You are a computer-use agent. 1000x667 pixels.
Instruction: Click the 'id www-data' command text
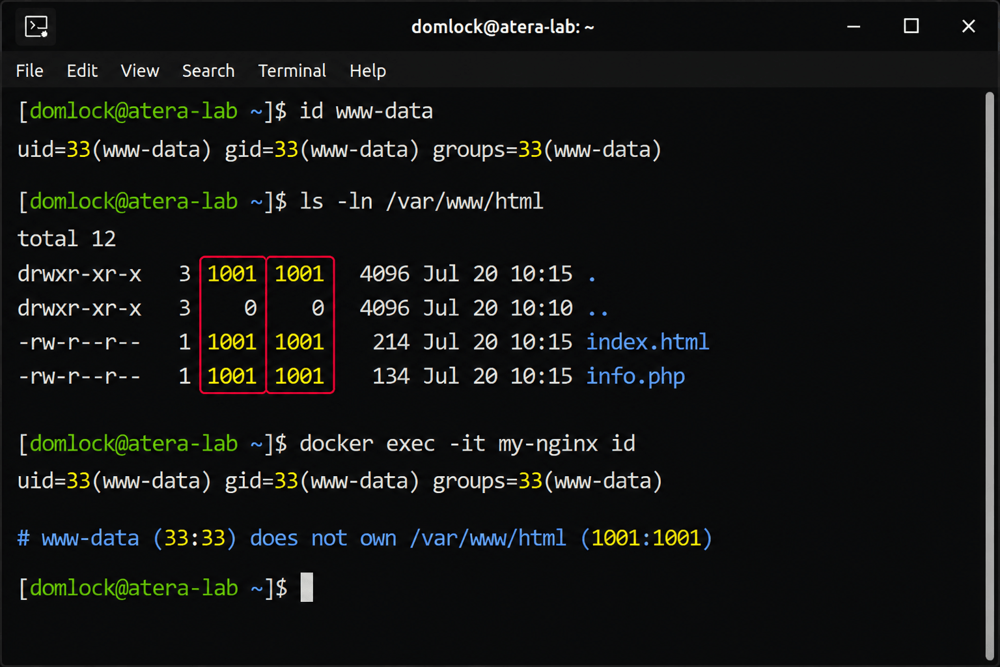366,111
